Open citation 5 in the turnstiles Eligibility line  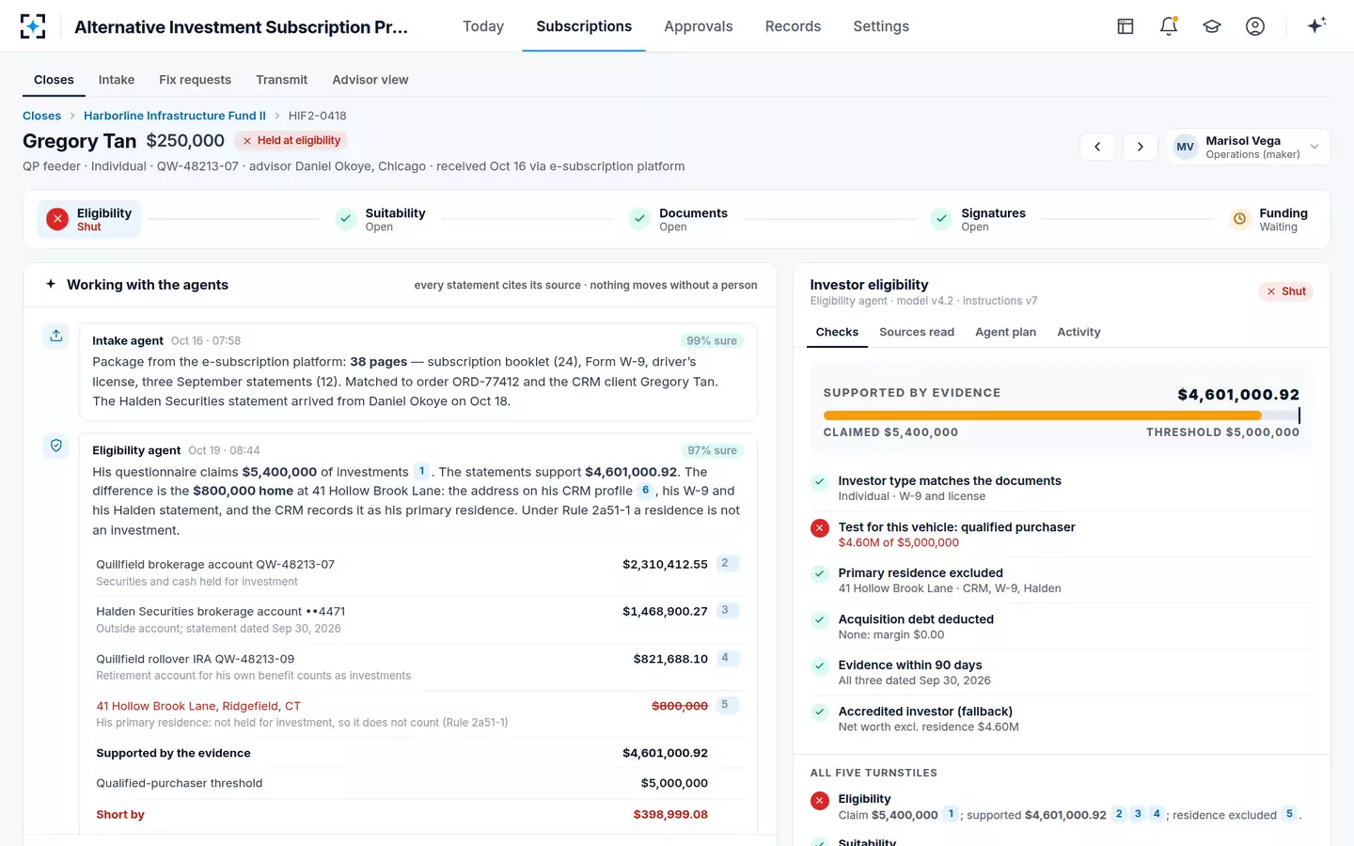coord(1290,814)
